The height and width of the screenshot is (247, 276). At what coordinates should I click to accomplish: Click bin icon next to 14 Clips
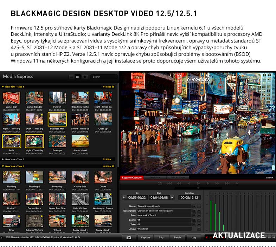click(113, 87)
